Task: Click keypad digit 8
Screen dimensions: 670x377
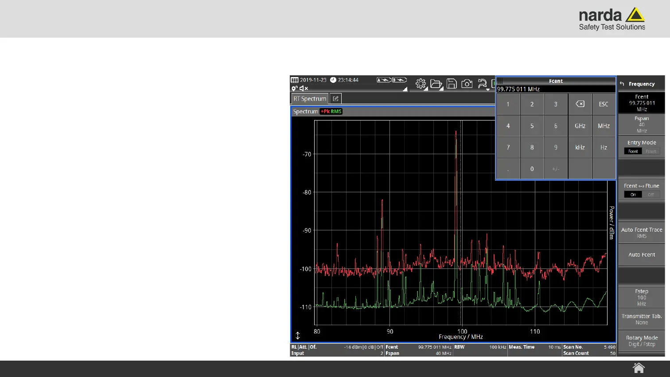Action: [x=532, y=148]
